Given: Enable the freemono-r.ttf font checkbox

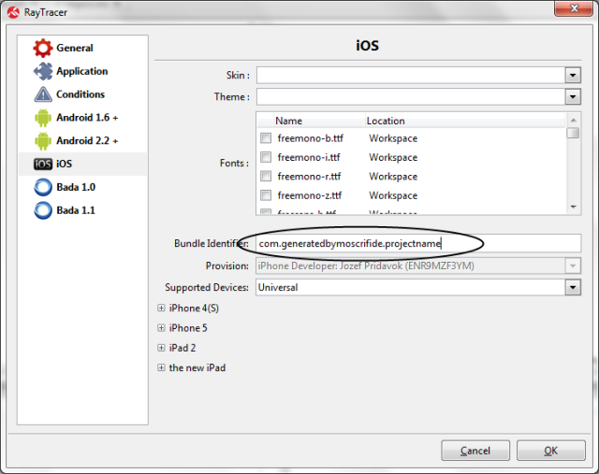Looking at the screenshot, I should point(266,176).
